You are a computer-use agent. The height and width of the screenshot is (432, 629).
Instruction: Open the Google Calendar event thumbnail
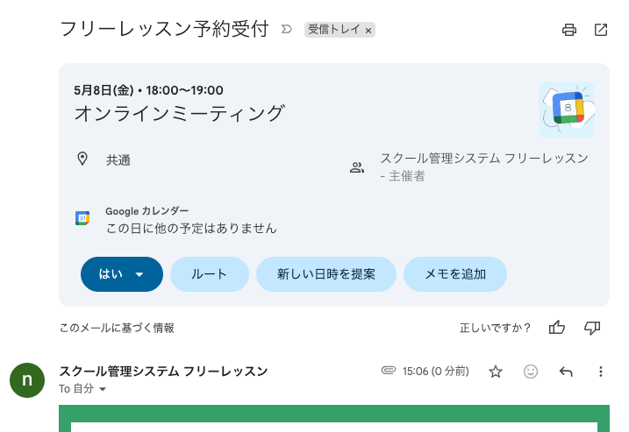[x=567, y=110]
